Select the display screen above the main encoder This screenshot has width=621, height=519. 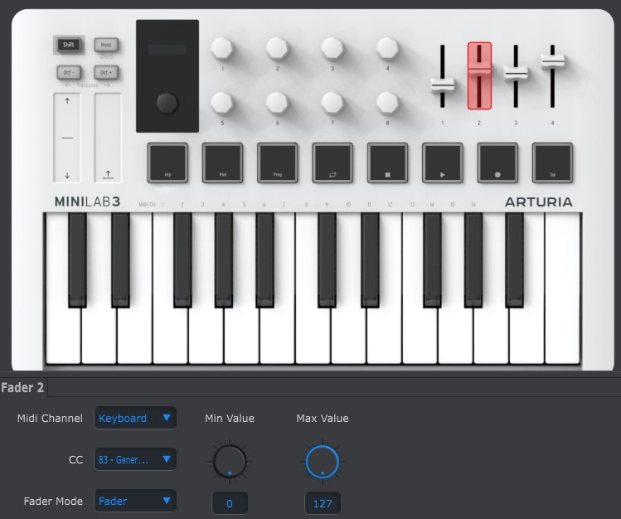[x=167, y=50]
